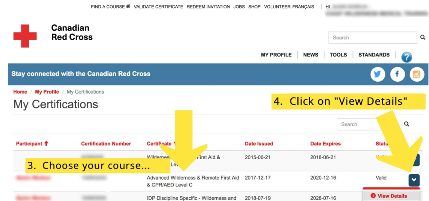Click the Validate Certificate link
429x201 pixels.
pos(158,7)
